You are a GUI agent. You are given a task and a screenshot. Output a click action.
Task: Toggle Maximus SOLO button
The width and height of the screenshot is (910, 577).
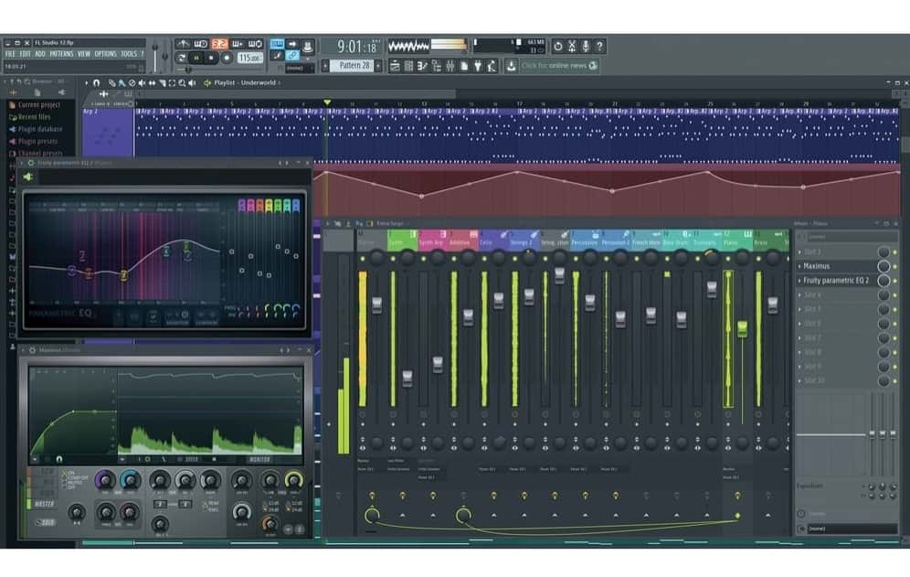tap(44, 522)
